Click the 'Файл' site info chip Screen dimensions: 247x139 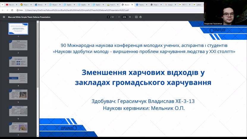click(20, 10)
